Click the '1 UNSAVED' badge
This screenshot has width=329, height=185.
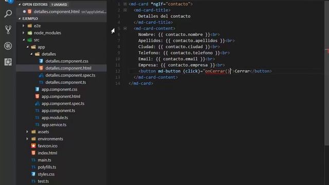[59, 5]
